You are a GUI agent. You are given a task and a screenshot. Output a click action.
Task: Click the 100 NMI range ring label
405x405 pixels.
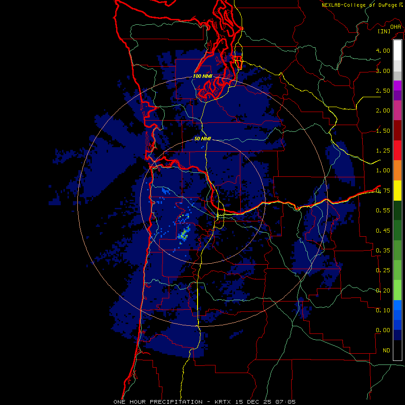tap(202, 76)
